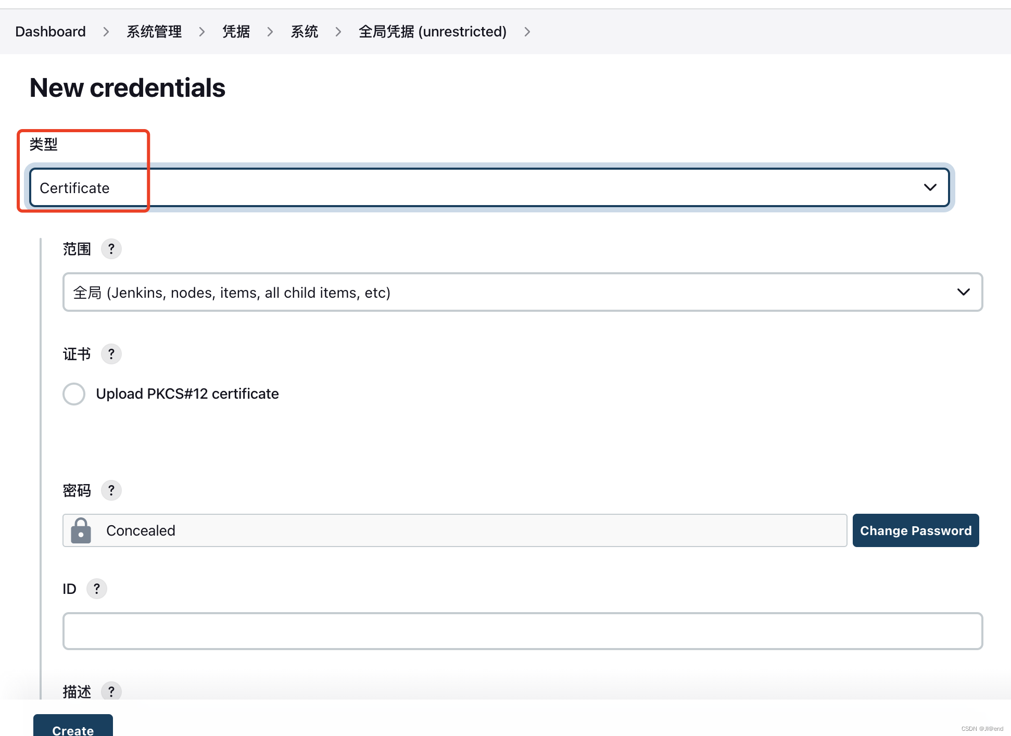The image size is (1011, 736).
Task: Click the Create button
Action: click(x=73, y=726)
